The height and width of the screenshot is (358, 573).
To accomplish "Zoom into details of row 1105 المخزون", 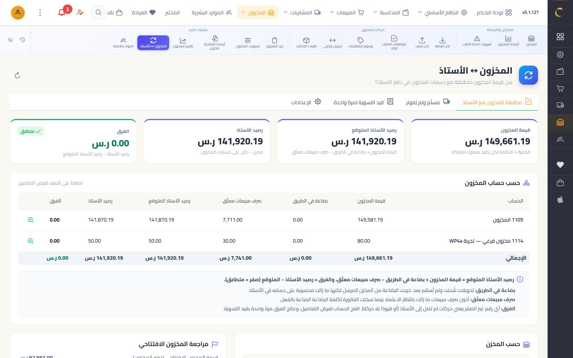I will [x=31, y=220].
